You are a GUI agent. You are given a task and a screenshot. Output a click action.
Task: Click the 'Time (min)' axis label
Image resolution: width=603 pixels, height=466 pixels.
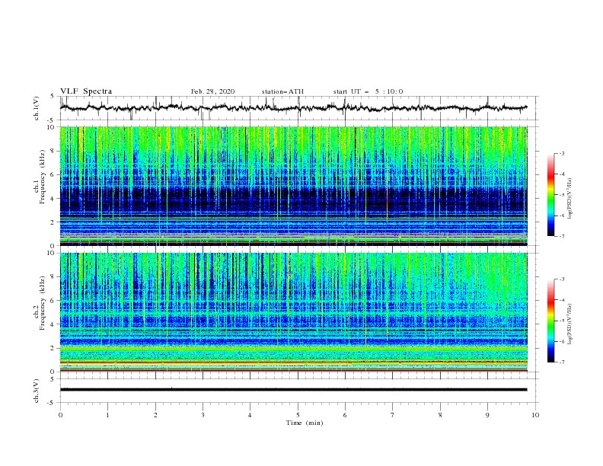click(x=305, y=423)
